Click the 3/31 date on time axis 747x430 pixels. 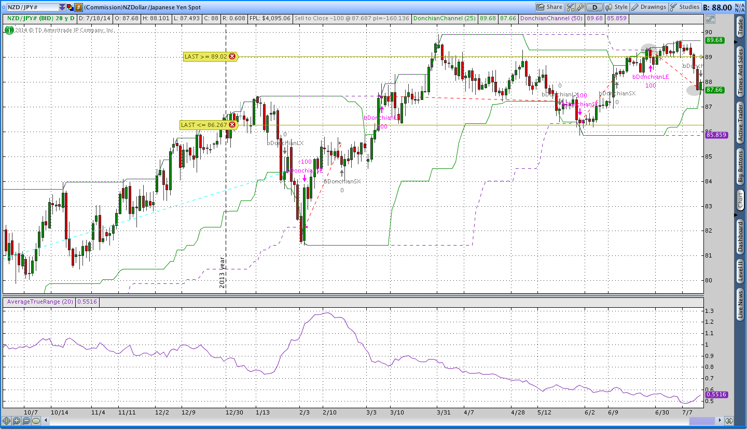(444, 412)
